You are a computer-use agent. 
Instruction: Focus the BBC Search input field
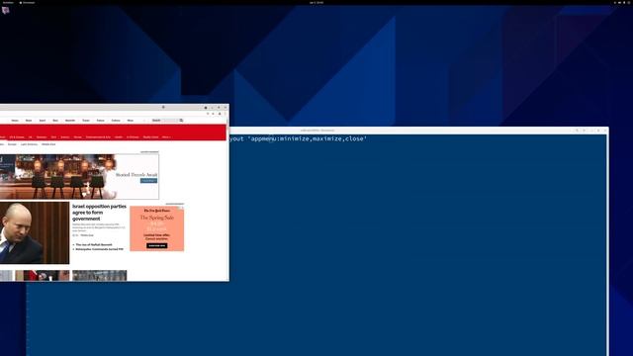point(164,121)
